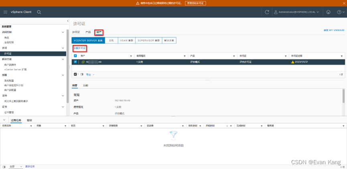The height and width of the screenshot is (169, 347).
Task: Sort by 开始时间 arrow in tasks
Action: click(x=227, y=126)
